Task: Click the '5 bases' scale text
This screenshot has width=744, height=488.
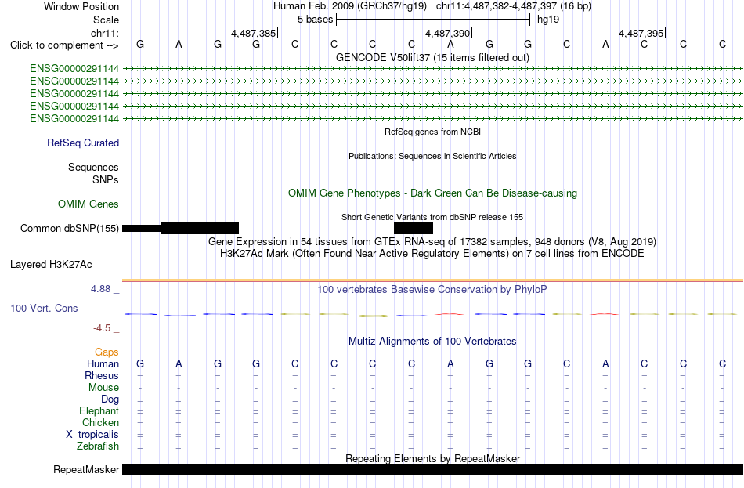Action: click(315, 20)
